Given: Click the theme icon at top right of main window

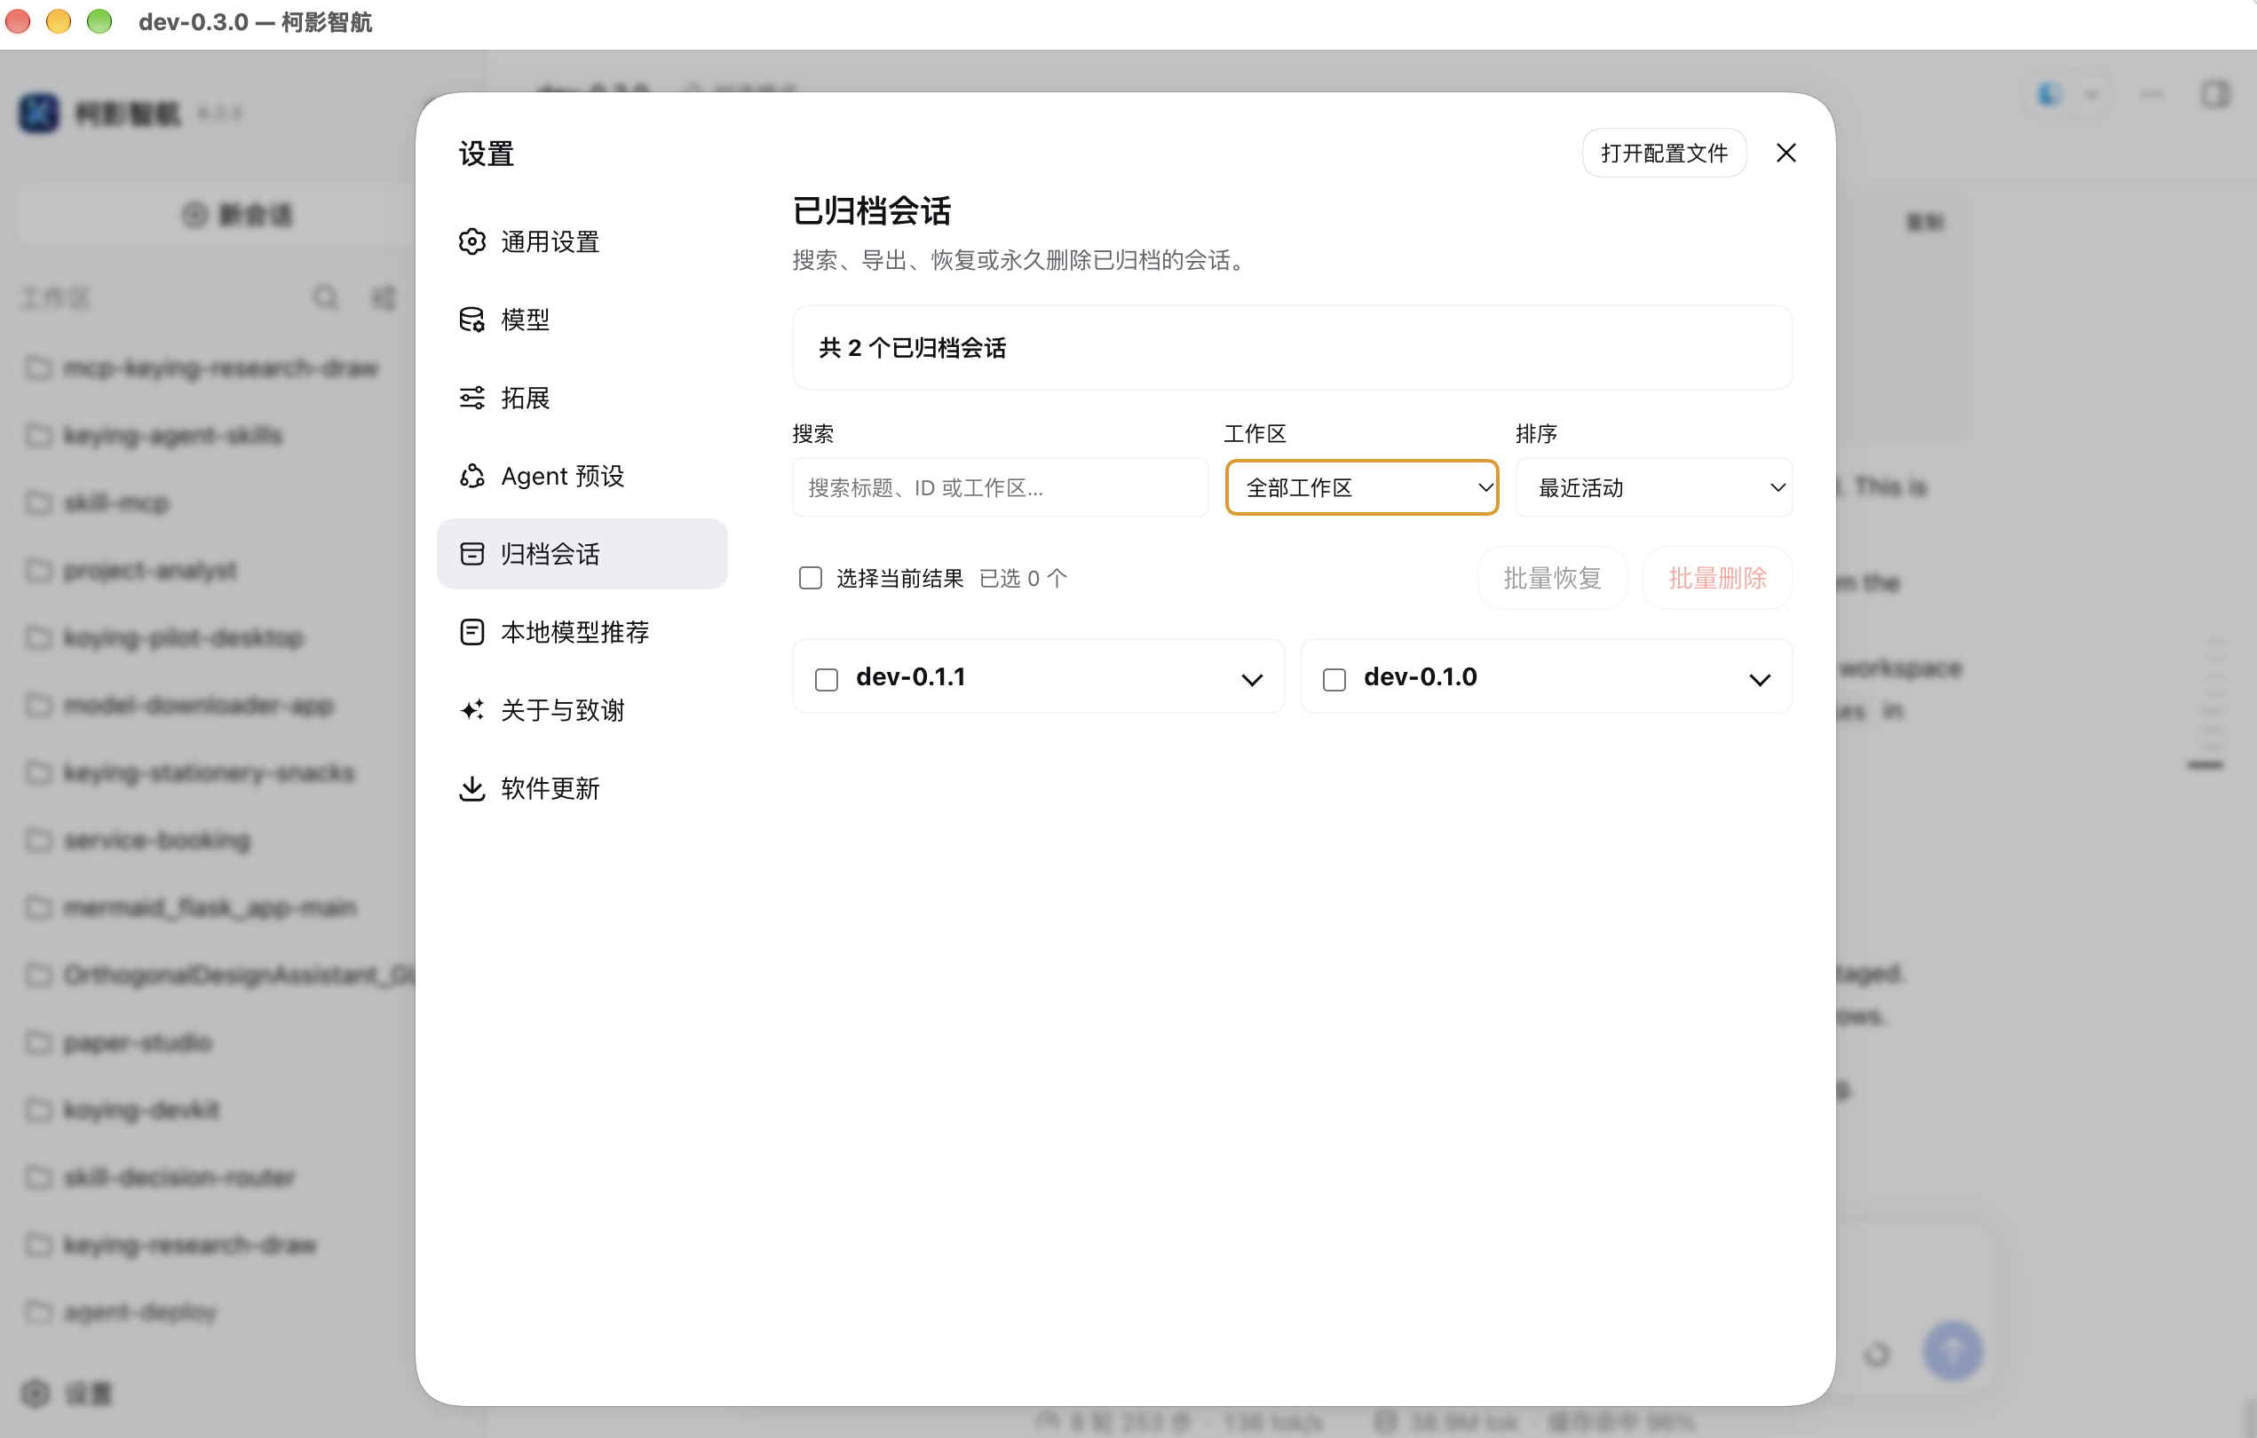Looking at the screenshot, I should tap(2050, 94).
